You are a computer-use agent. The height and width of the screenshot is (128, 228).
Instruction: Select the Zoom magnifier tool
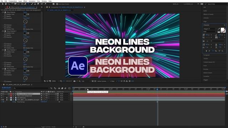[9, 4]
